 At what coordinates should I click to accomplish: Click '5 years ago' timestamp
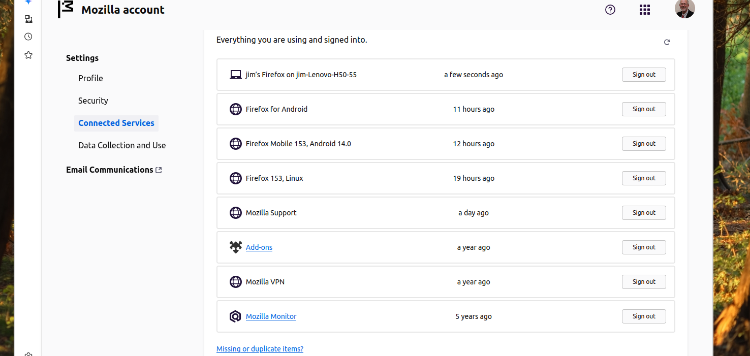[474, 316]
